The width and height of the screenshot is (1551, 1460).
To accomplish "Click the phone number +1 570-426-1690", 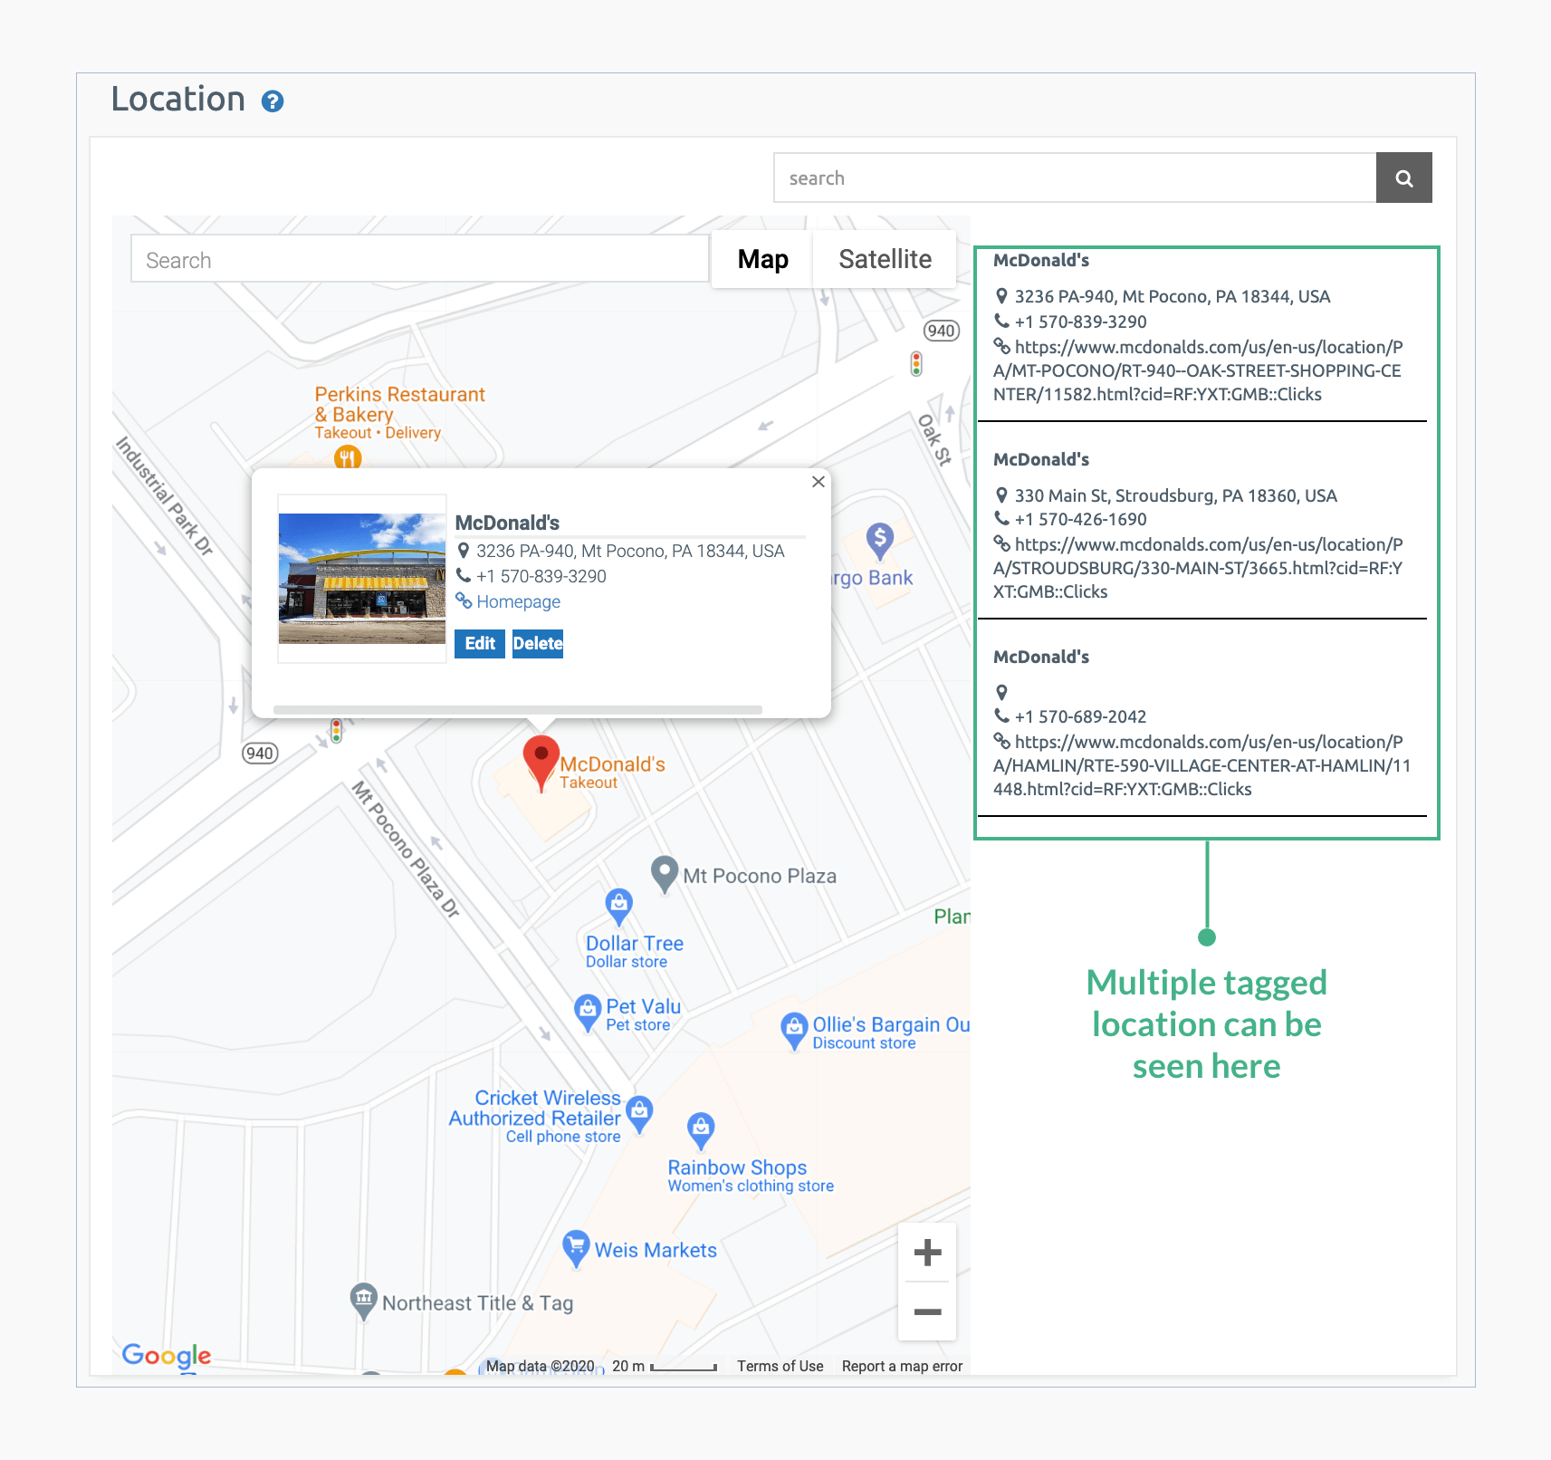I will [x=1080, y=519].
